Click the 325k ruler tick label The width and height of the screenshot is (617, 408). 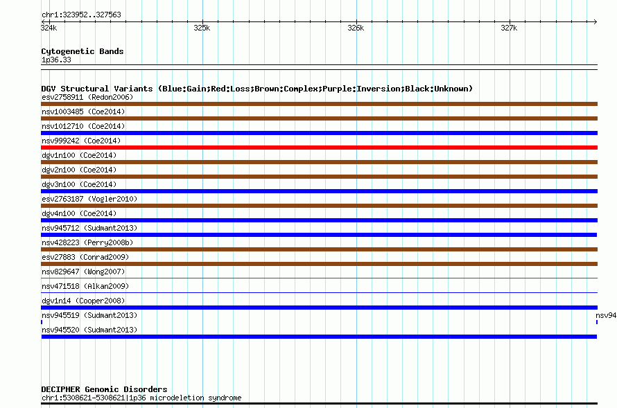202,28
